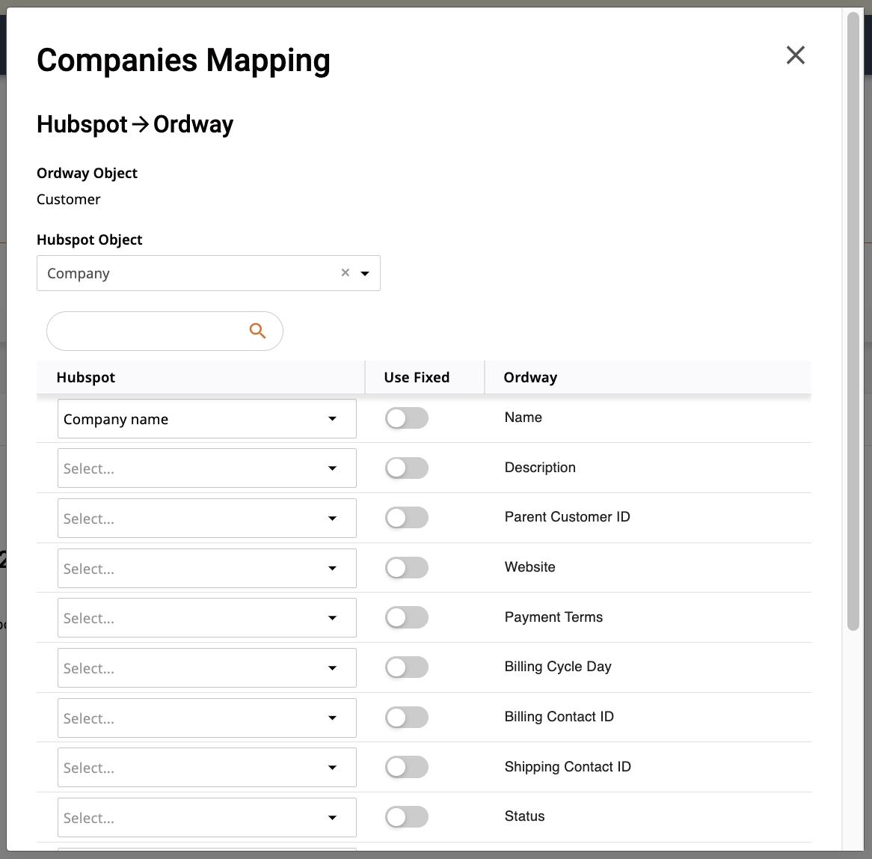872x859 pixels.
Task: Click the Status field label
Action: [524, 816]
